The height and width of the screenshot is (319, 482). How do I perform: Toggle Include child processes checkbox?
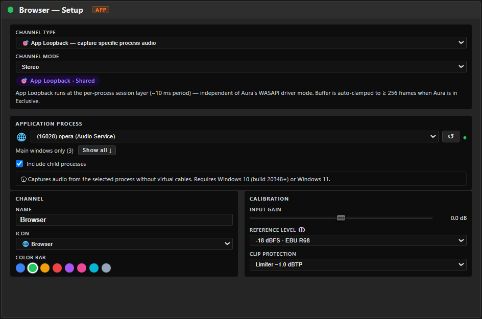pos(19,163)
